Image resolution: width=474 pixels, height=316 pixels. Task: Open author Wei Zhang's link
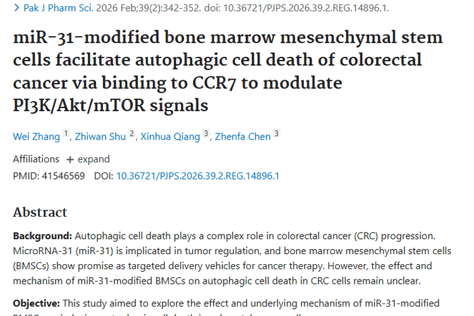pos(37,137)
